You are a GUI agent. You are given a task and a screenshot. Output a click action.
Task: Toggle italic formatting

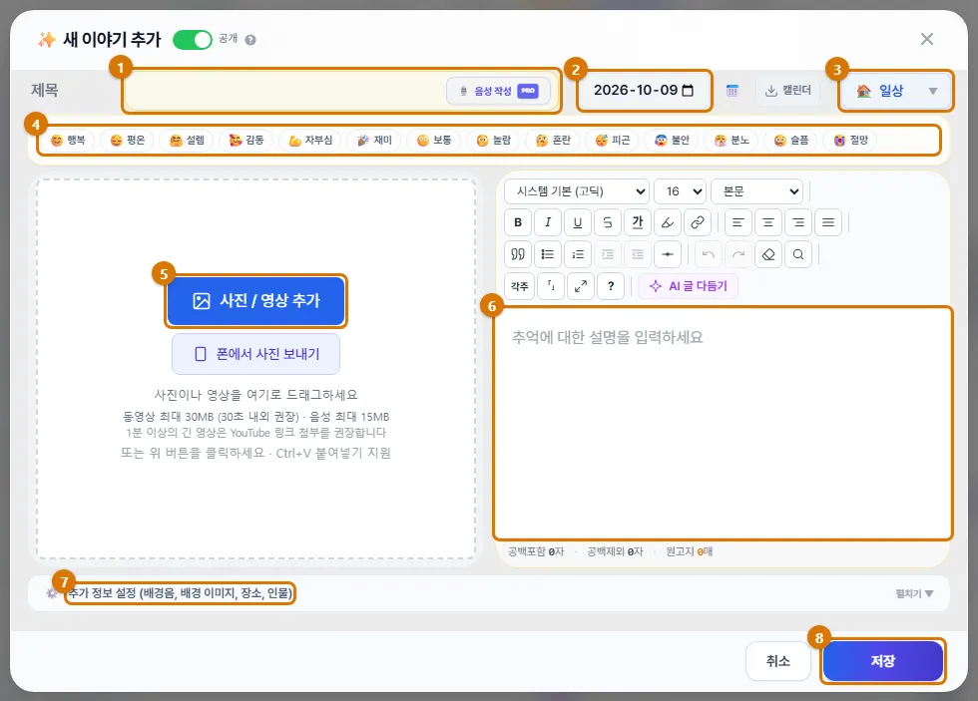pyautogui.click(x=548, y=222)
